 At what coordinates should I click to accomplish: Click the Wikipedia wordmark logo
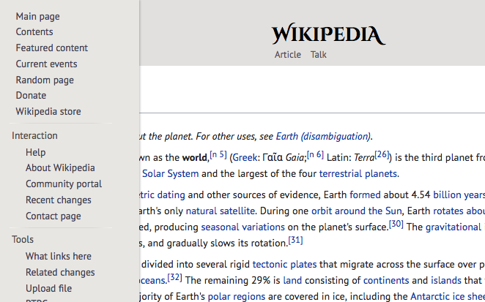(328, 34)
